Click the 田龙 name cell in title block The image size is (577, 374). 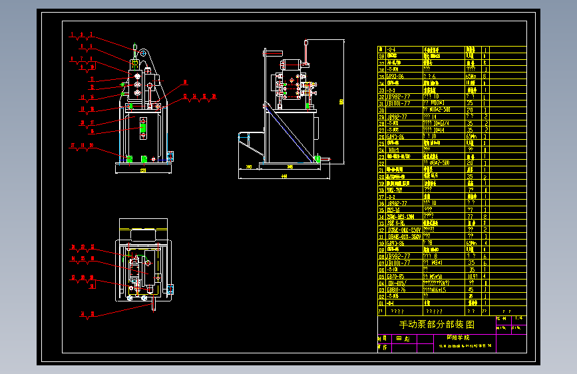pyautogui.click(x=403, y=339)
